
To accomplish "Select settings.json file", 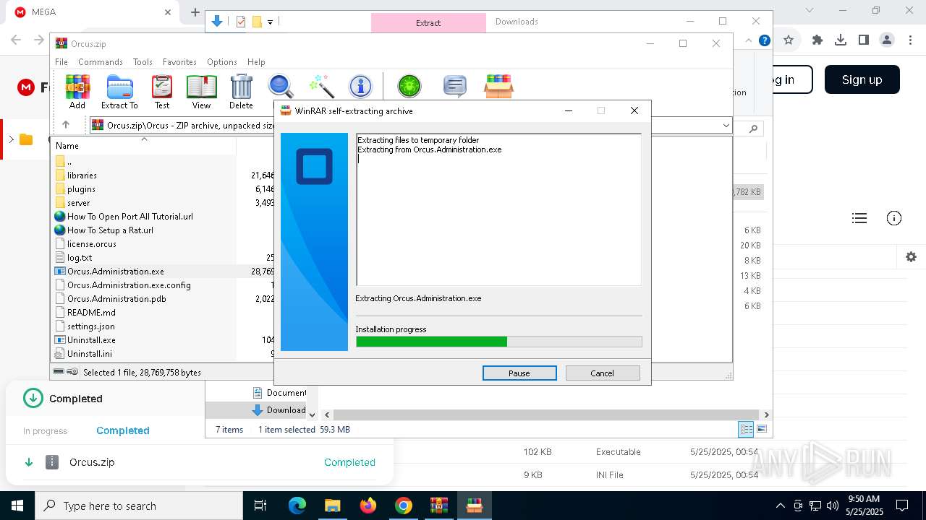I will (x=91, y=326).
